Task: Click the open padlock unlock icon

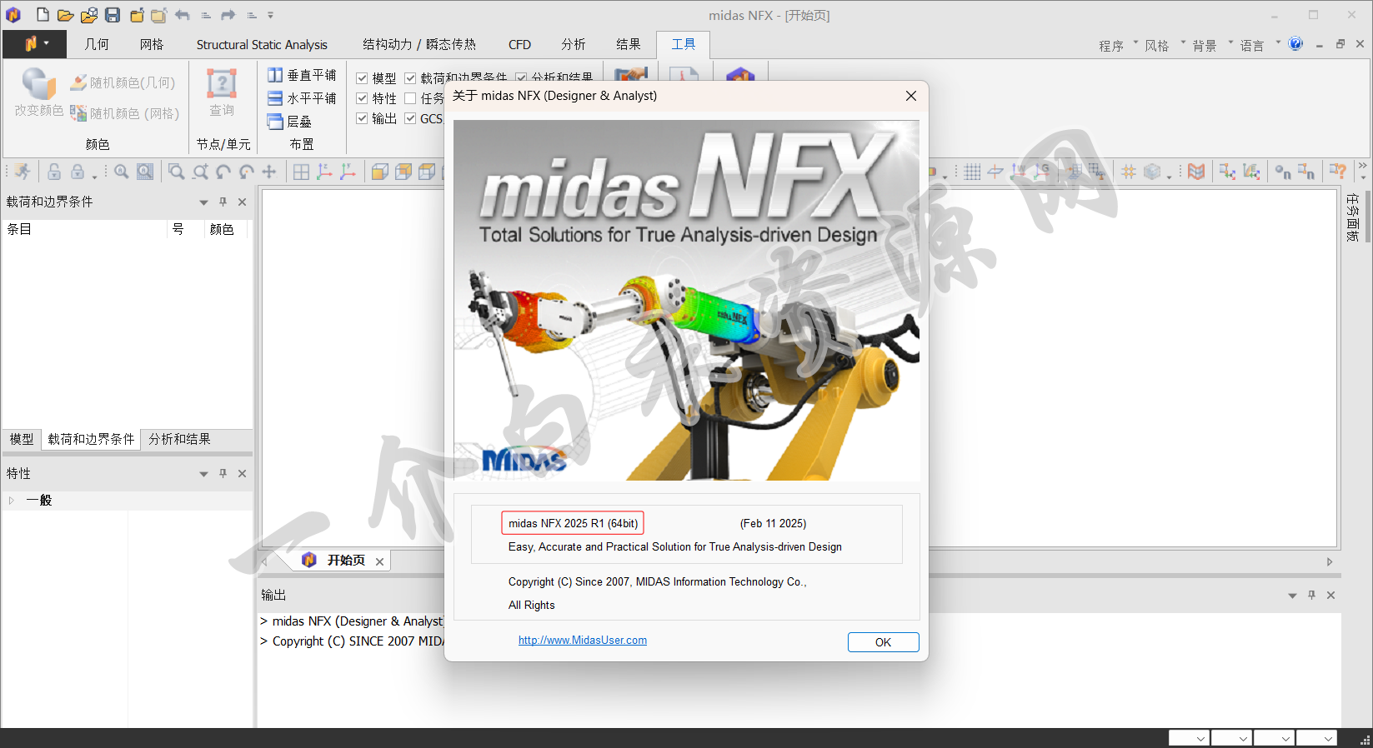Action: point(54,172)
